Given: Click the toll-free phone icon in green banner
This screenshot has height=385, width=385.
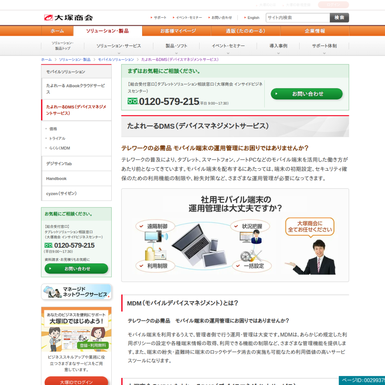Looking at the screenshot, I should click(x=133, y=101).
